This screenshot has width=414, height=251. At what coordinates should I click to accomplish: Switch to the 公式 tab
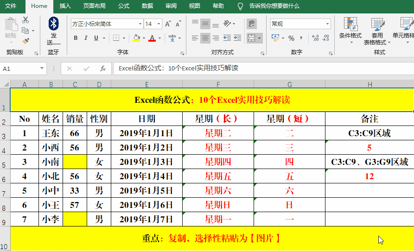(124, 6)
